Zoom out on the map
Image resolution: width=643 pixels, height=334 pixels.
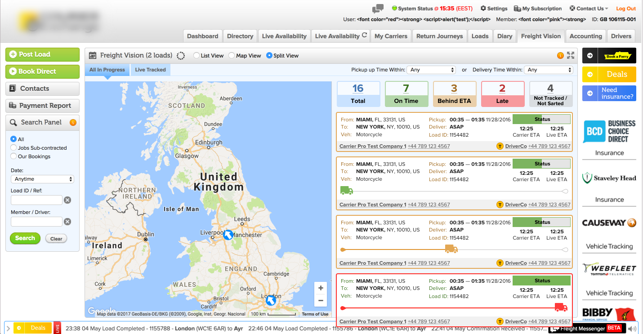pos(321,300)
